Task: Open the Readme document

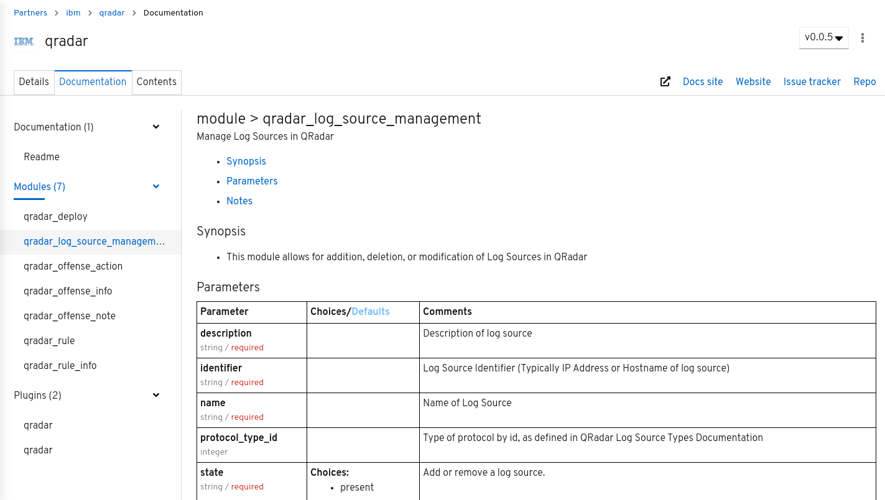Action: (42, 157)
